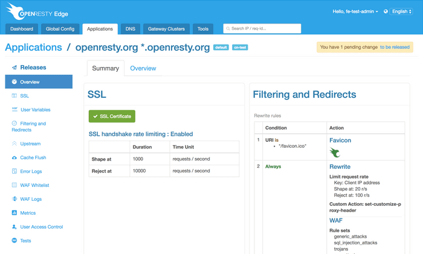
Task: Click 'sql_injection_attacks' rule set text
Action: click(355, 243)
